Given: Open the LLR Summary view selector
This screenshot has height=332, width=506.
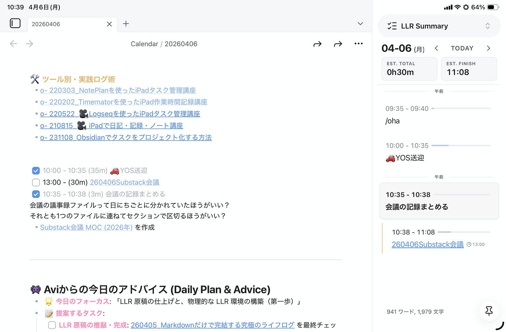Looking at the screenshot, I should pos(488,26).
